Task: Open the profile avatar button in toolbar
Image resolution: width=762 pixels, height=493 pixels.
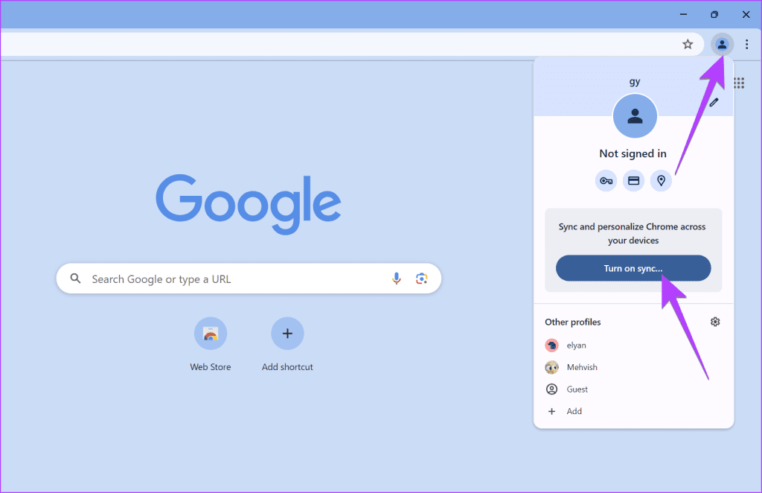Action: (x=722, y=44)
